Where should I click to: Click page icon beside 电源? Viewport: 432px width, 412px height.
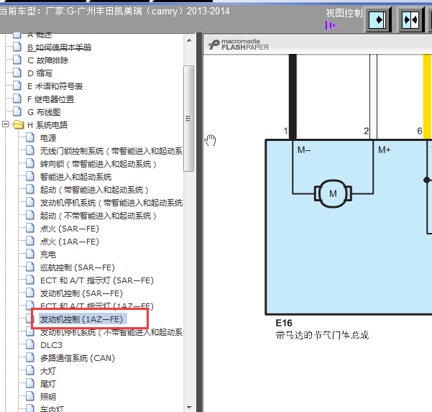[29, 137]
